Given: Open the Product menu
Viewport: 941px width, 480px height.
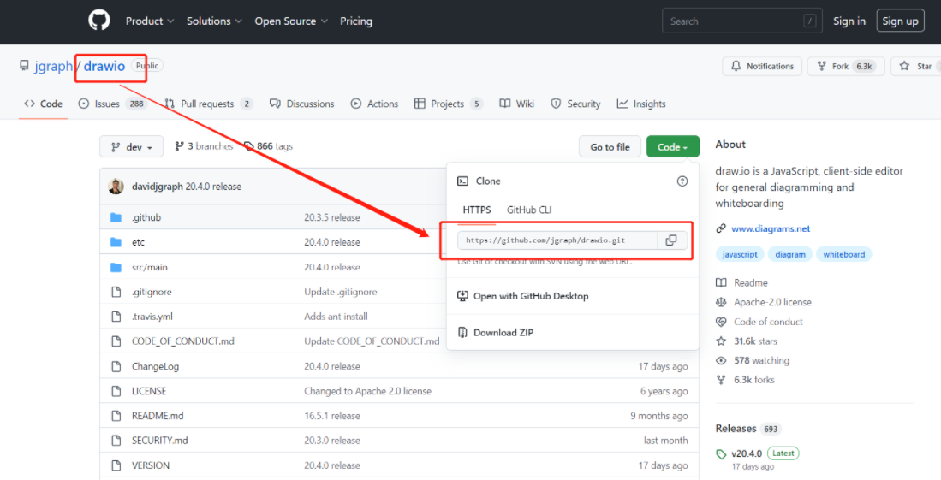Looking at the screenshot, I should point(150,21).
